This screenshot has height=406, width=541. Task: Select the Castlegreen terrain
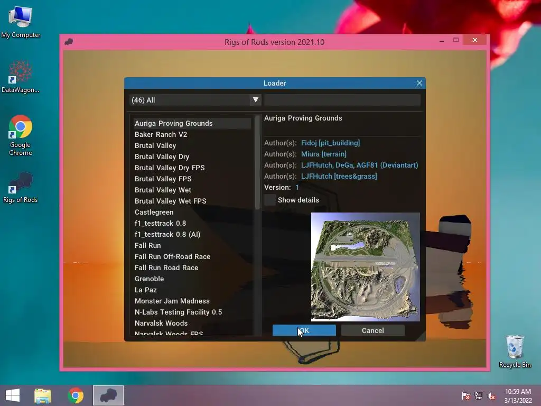pos(192,212)
